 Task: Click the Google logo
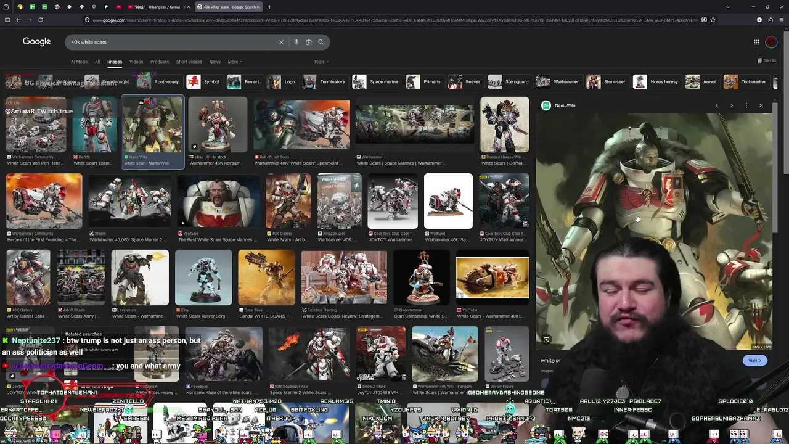pos(36,41)
